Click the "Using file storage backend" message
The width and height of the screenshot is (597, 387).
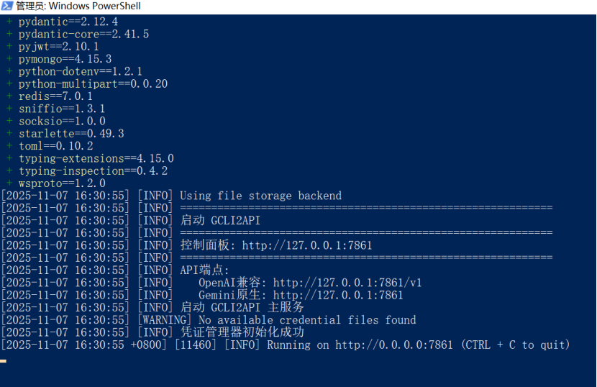click(260, 196)
